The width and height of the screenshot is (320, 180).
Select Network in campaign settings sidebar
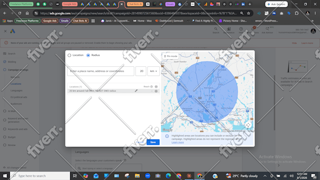point(15,77)
